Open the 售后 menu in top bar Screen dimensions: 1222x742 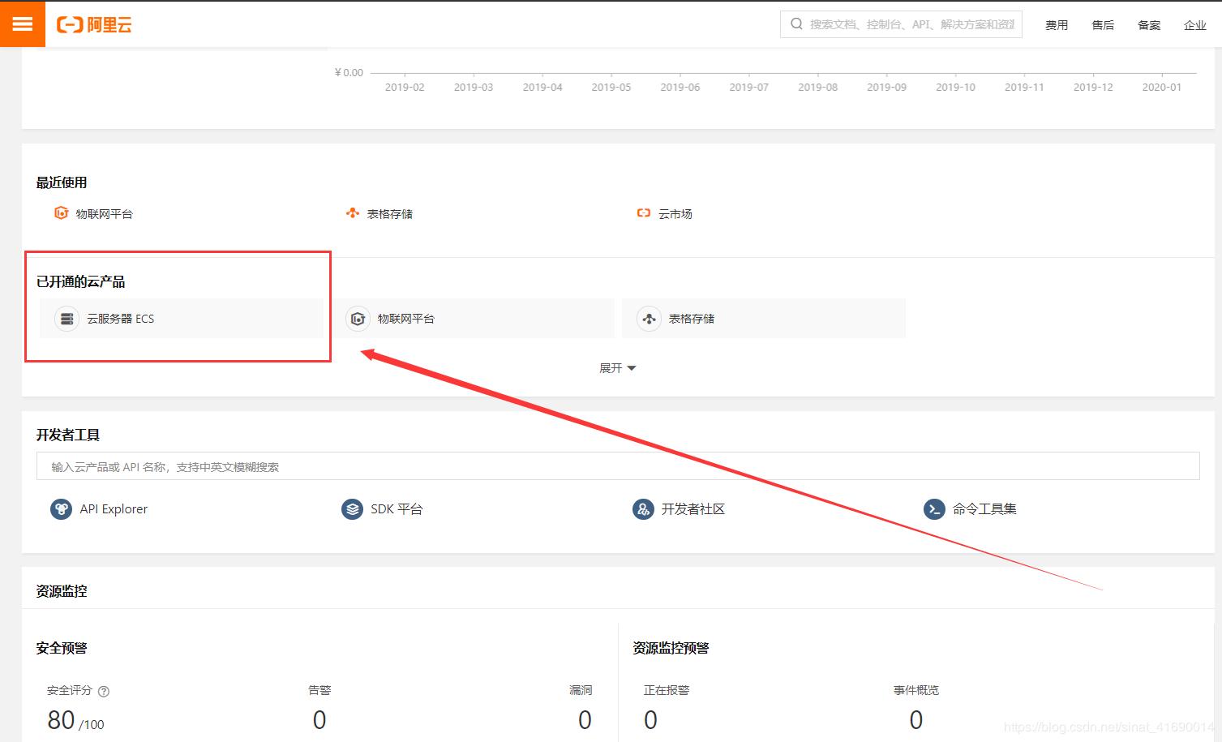[x=1102, y=25]
